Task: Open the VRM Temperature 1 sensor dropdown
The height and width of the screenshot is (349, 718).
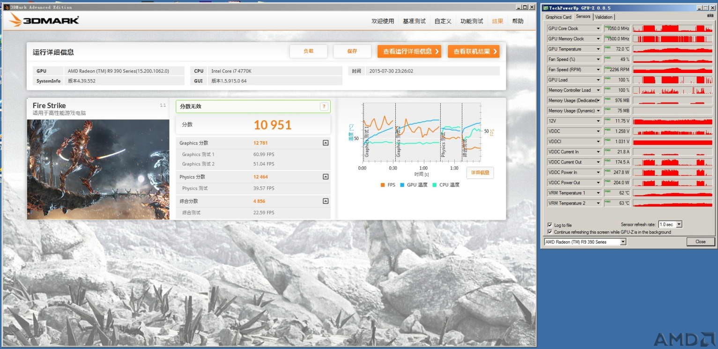Action: tap(598, 193)
